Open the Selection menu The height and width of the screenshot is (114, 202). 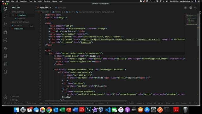pos(23,1)
